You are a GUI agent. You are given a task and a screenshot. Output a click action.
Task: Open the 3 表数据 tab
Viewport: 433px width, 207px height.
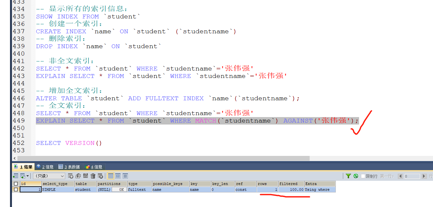point(69,167)
